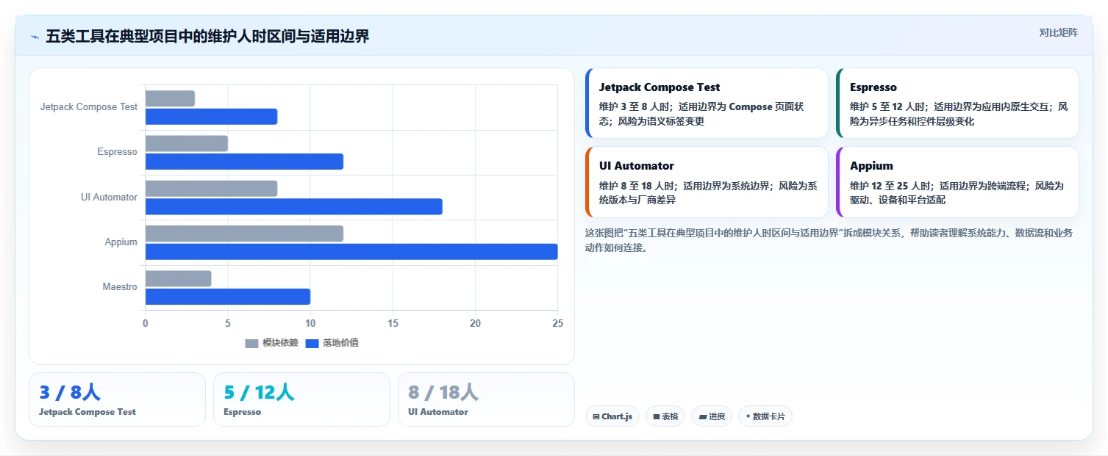Open the Espresso info card
The width and height of the screenshot is (1108, 456).
coord(957,104)
